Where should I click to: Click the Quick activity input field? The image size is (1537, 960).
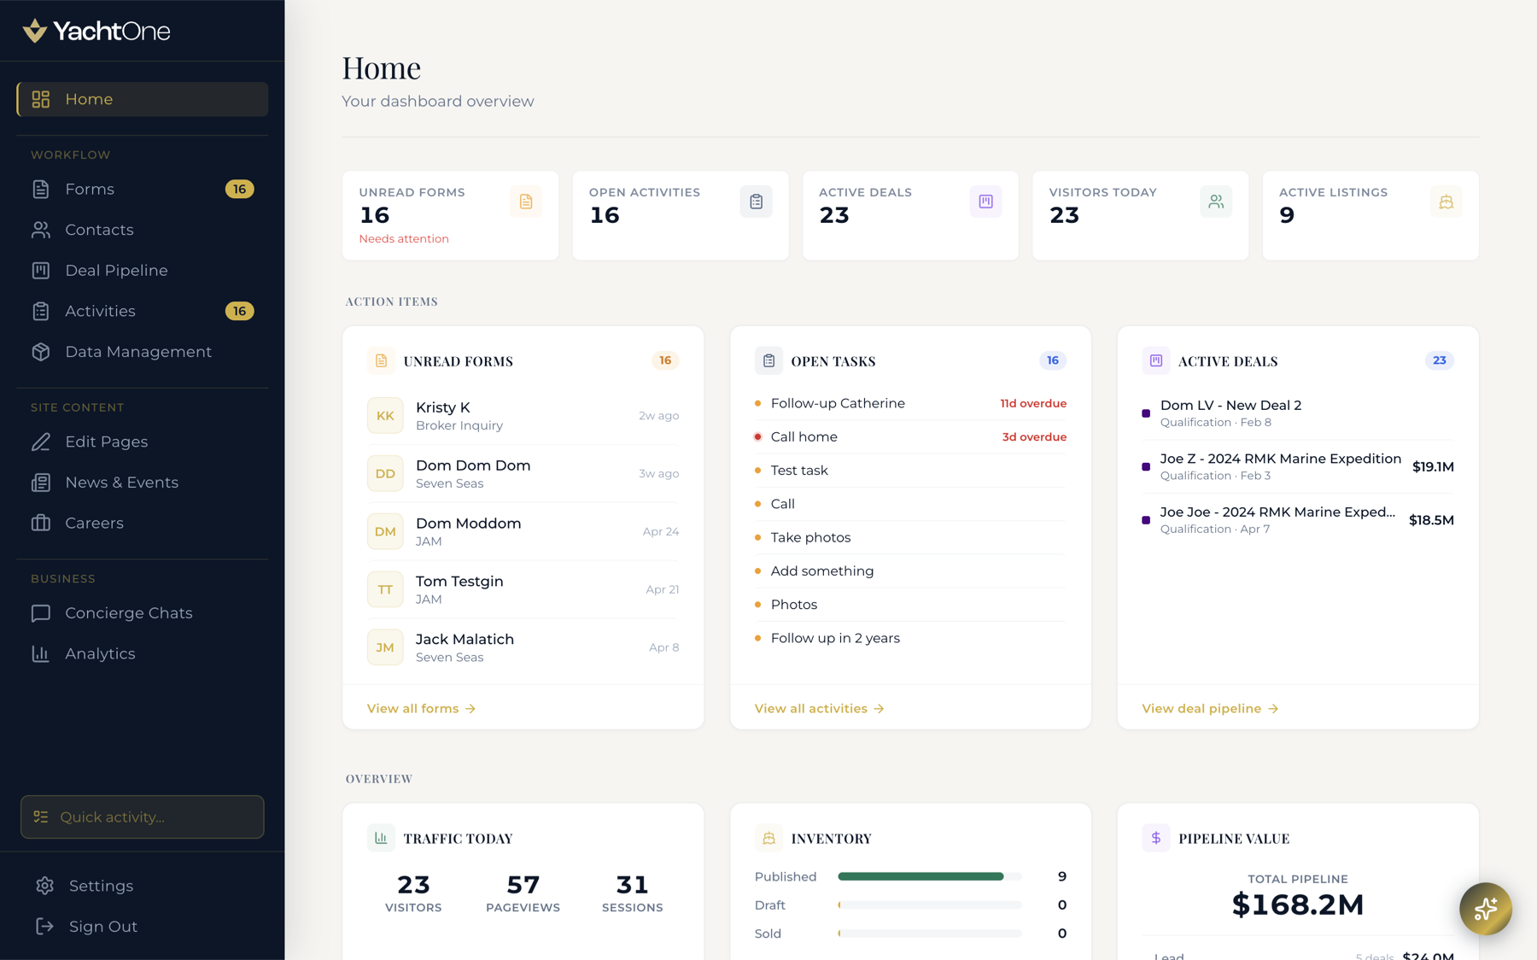[143, 817]
